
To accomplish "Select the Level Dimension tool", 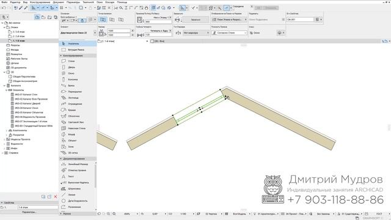I will 77,170.
